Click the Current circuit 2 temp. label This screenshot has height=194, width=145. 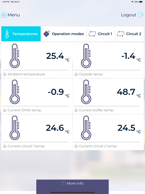click(x=98, y=146)
